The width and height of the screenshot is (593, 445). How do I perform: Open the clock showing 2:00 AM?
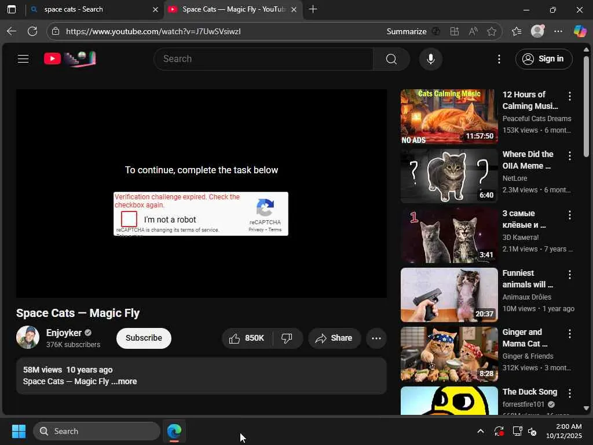point(563,431)
